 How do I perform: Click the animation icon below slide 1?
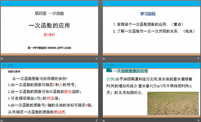[x=2, y=58]
